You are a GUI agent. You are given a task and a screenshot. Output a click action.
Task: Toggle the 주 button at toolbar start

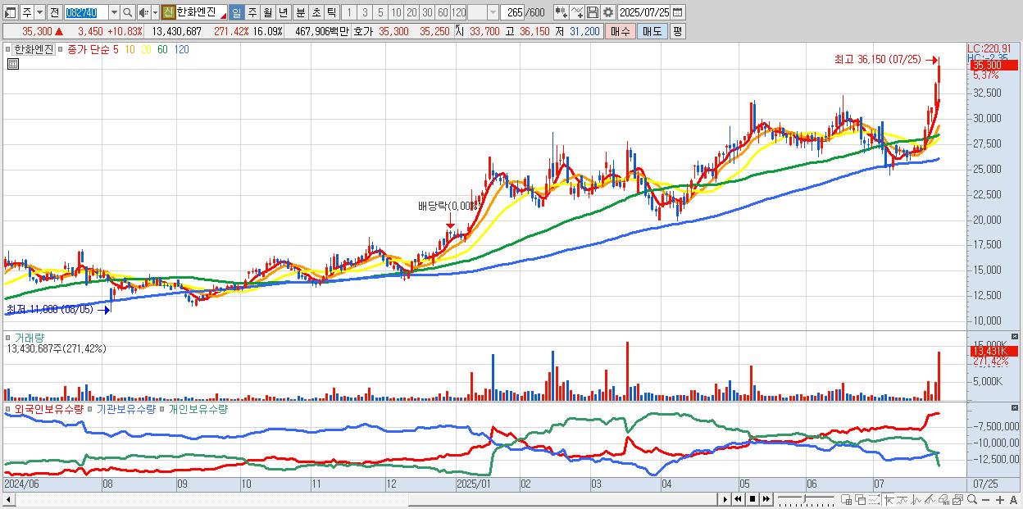27,13
